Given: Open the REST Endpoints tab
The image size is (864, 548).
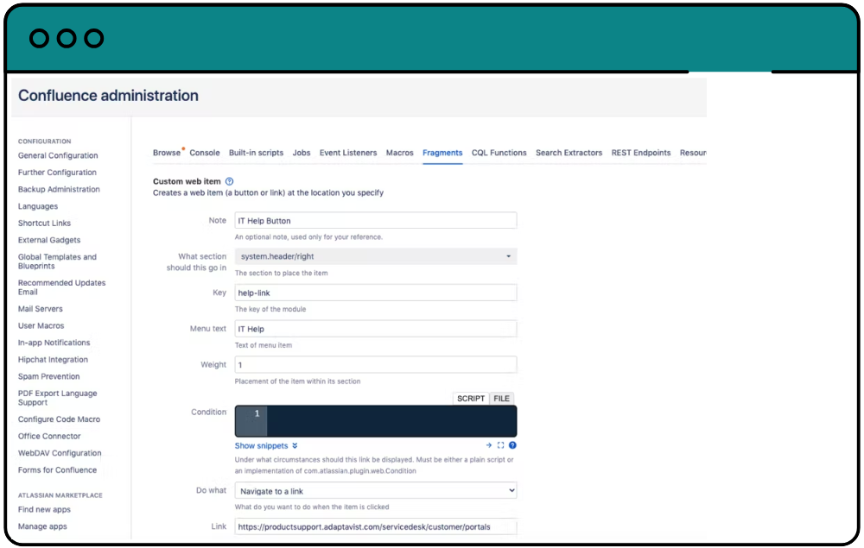Looking at the screenshot, I should pos(641,153).
